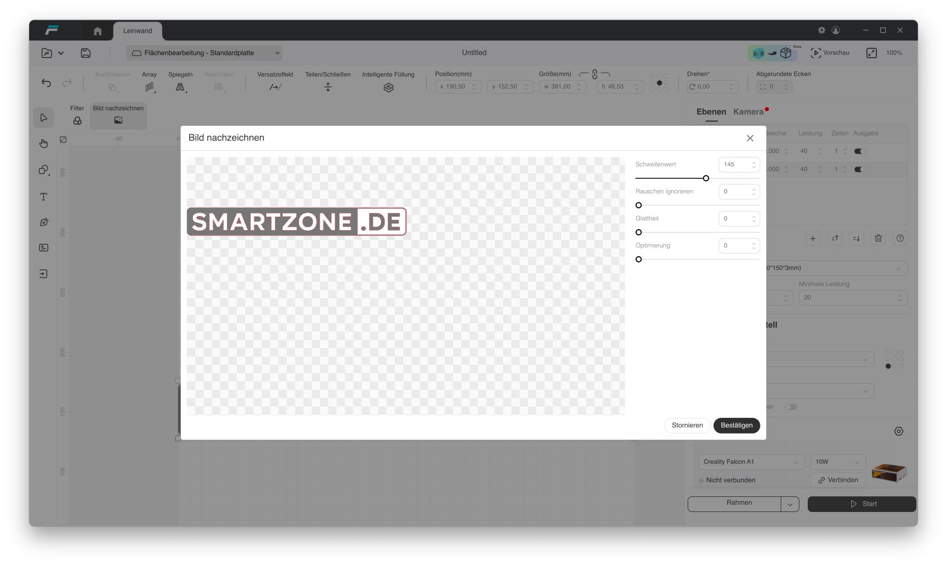Open the Filter tool
The height and width of the screenshot is (565, 947).
point(77,115)
